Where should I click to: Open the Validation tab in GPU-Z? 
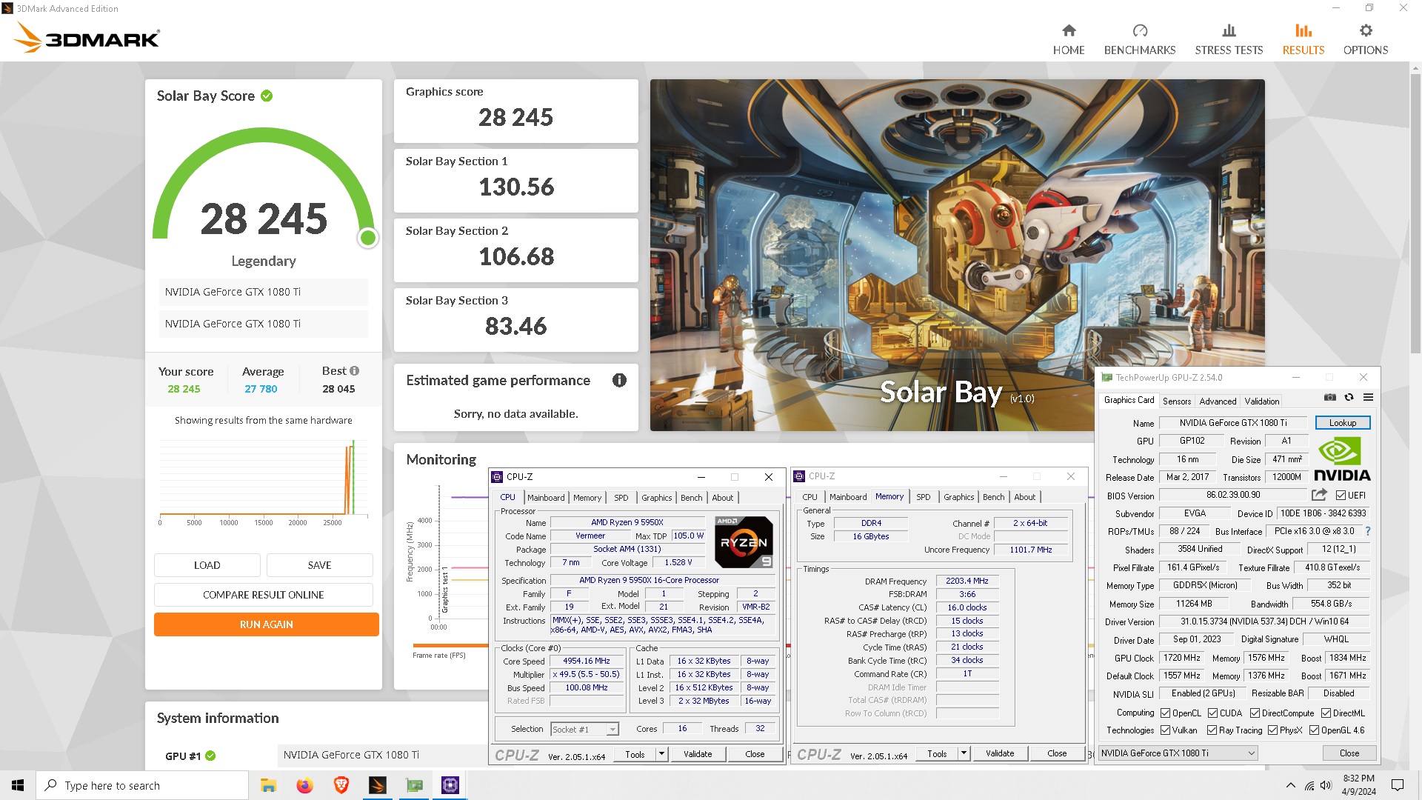(1262, 401)
